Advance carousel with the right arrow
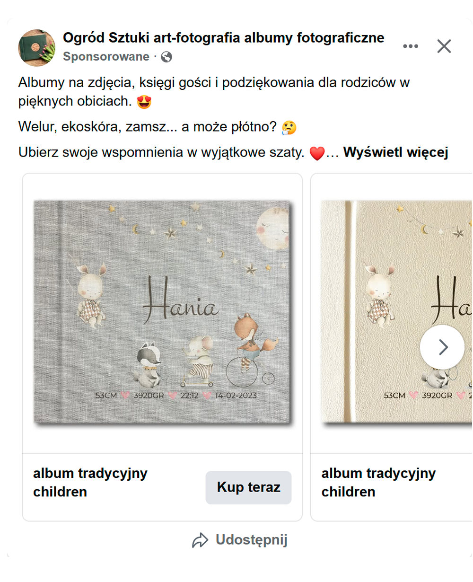 tap(442, 347)
